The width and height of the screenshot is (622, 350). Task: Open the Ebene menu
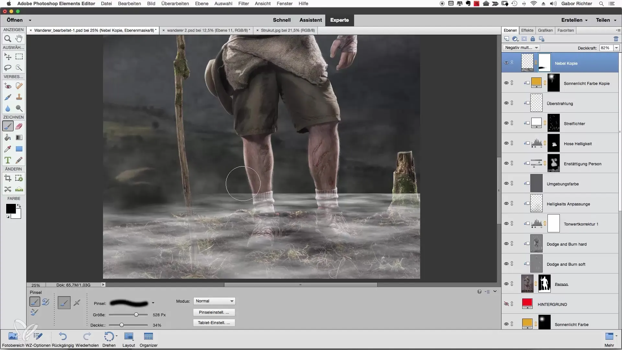tap(202, 4)
